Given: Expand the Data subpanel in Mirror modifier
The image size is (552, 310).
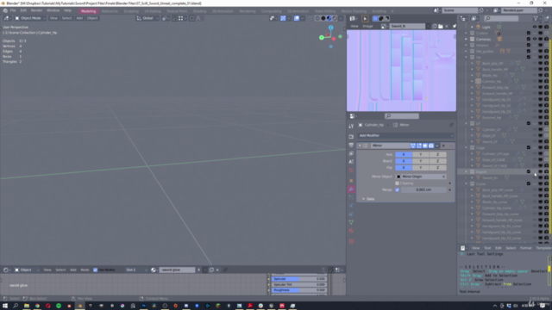Looking at the screenshot, I should [x=364, y=199].
